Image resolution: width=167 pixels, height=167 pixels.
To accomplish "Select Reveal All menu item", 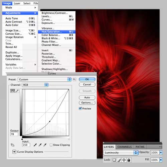I will (20, 47).
